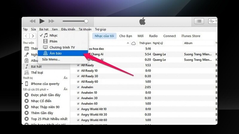Viewport: 239px width, 134px height.
Task: Open the Bài hát menu
Action: click(44, 29)
